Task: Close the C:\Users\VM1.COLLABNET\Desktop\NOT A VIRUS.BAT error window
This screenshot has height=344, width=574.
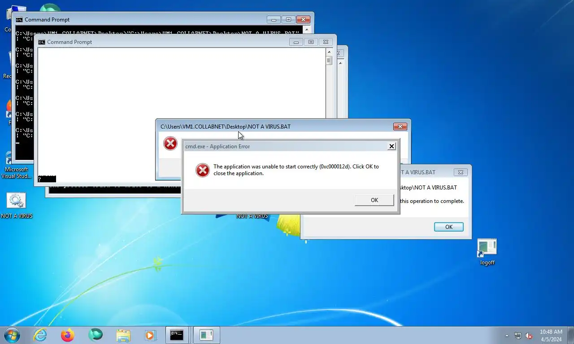Action: pos(400,127)
